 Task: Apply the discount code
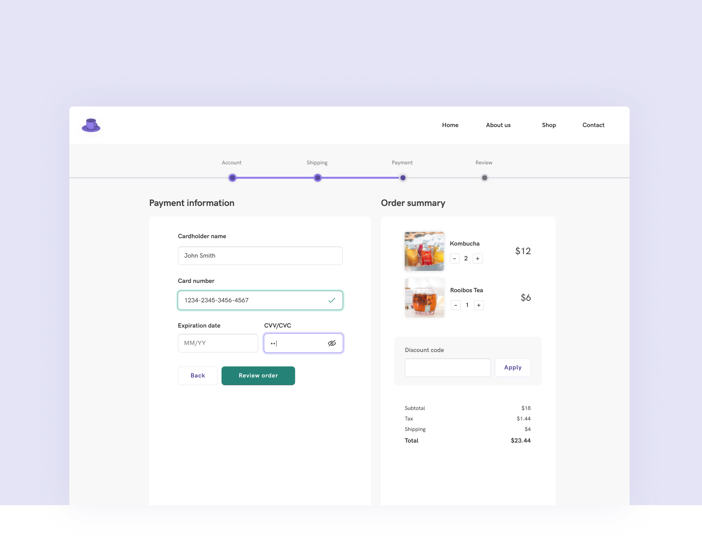pos(513,368)
